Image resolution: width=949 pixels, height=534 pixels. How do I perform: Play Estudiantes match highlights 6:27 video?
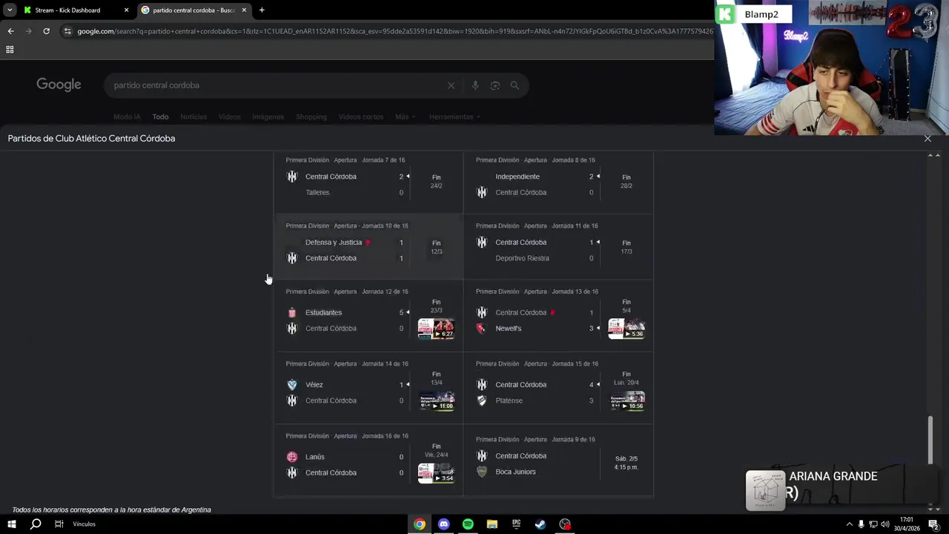(436, 329)
